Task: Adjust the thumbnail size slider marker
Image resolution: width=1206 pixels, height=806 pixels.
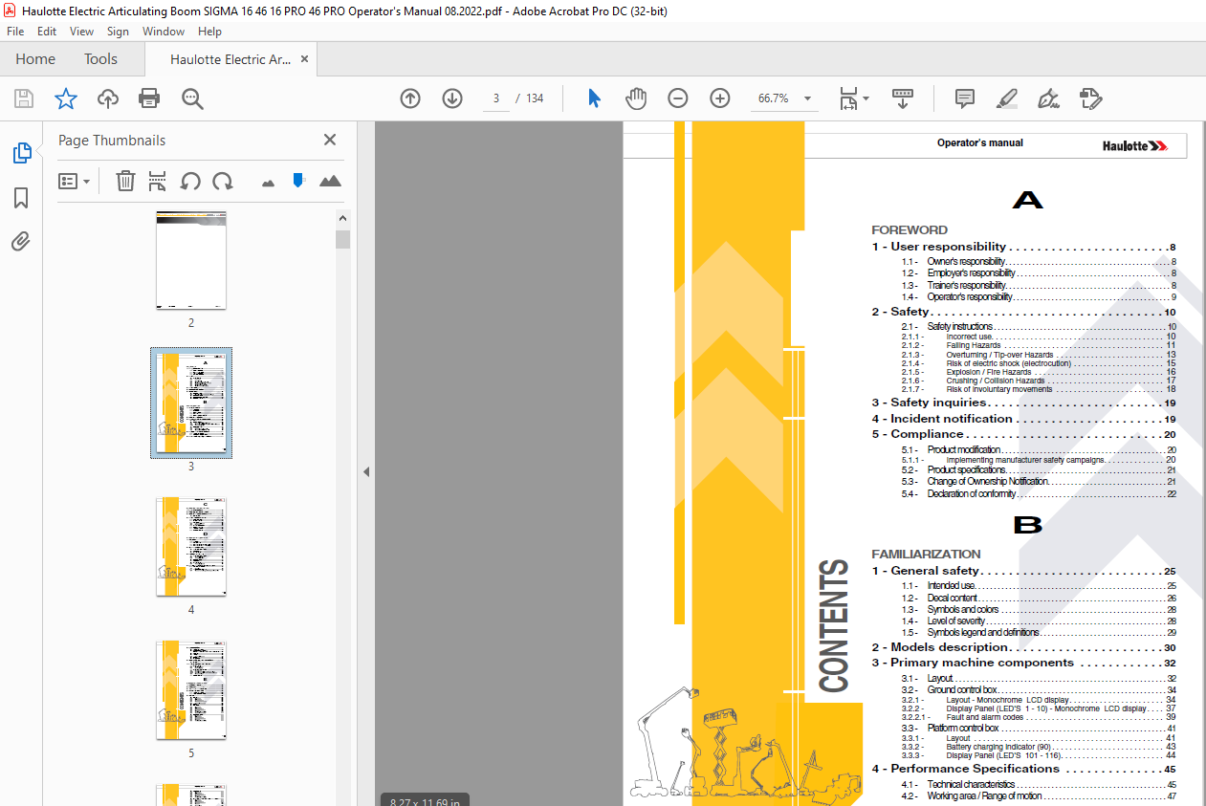Action: (x=298, y=180)
